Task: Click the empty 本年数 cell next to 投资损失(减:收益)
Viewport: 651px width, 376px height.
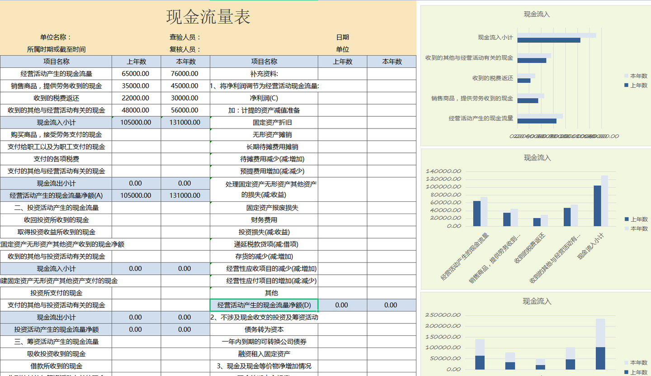Action: tap(392, 232)
